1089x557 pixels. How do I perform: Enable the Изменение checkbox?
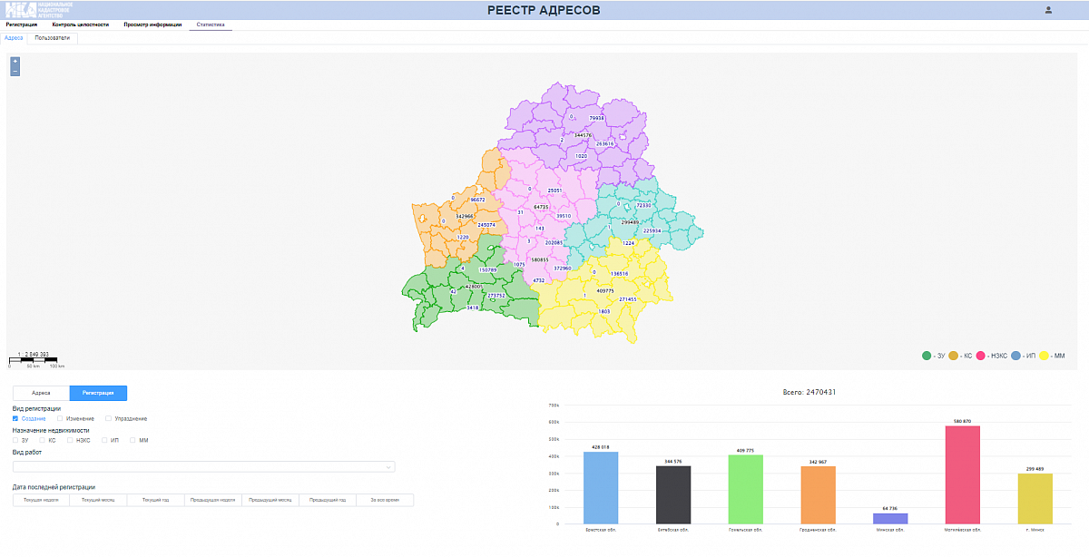point(60,418)
